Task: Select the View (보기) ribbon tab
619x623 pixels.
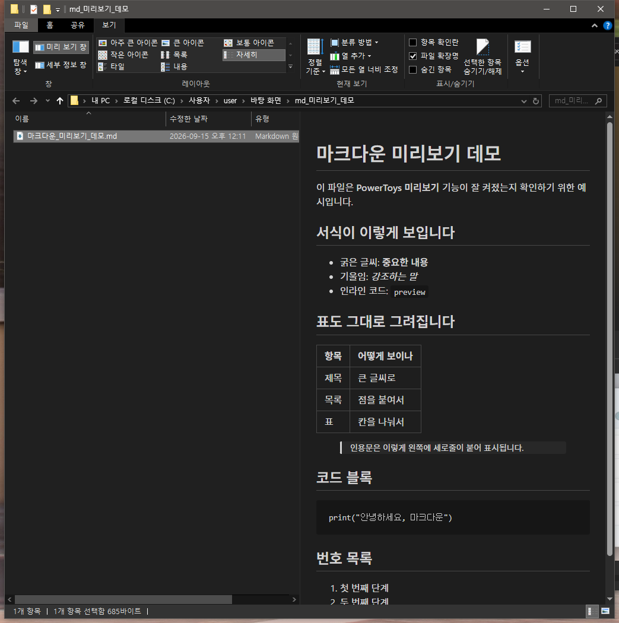Action: [x=109, y=25]
